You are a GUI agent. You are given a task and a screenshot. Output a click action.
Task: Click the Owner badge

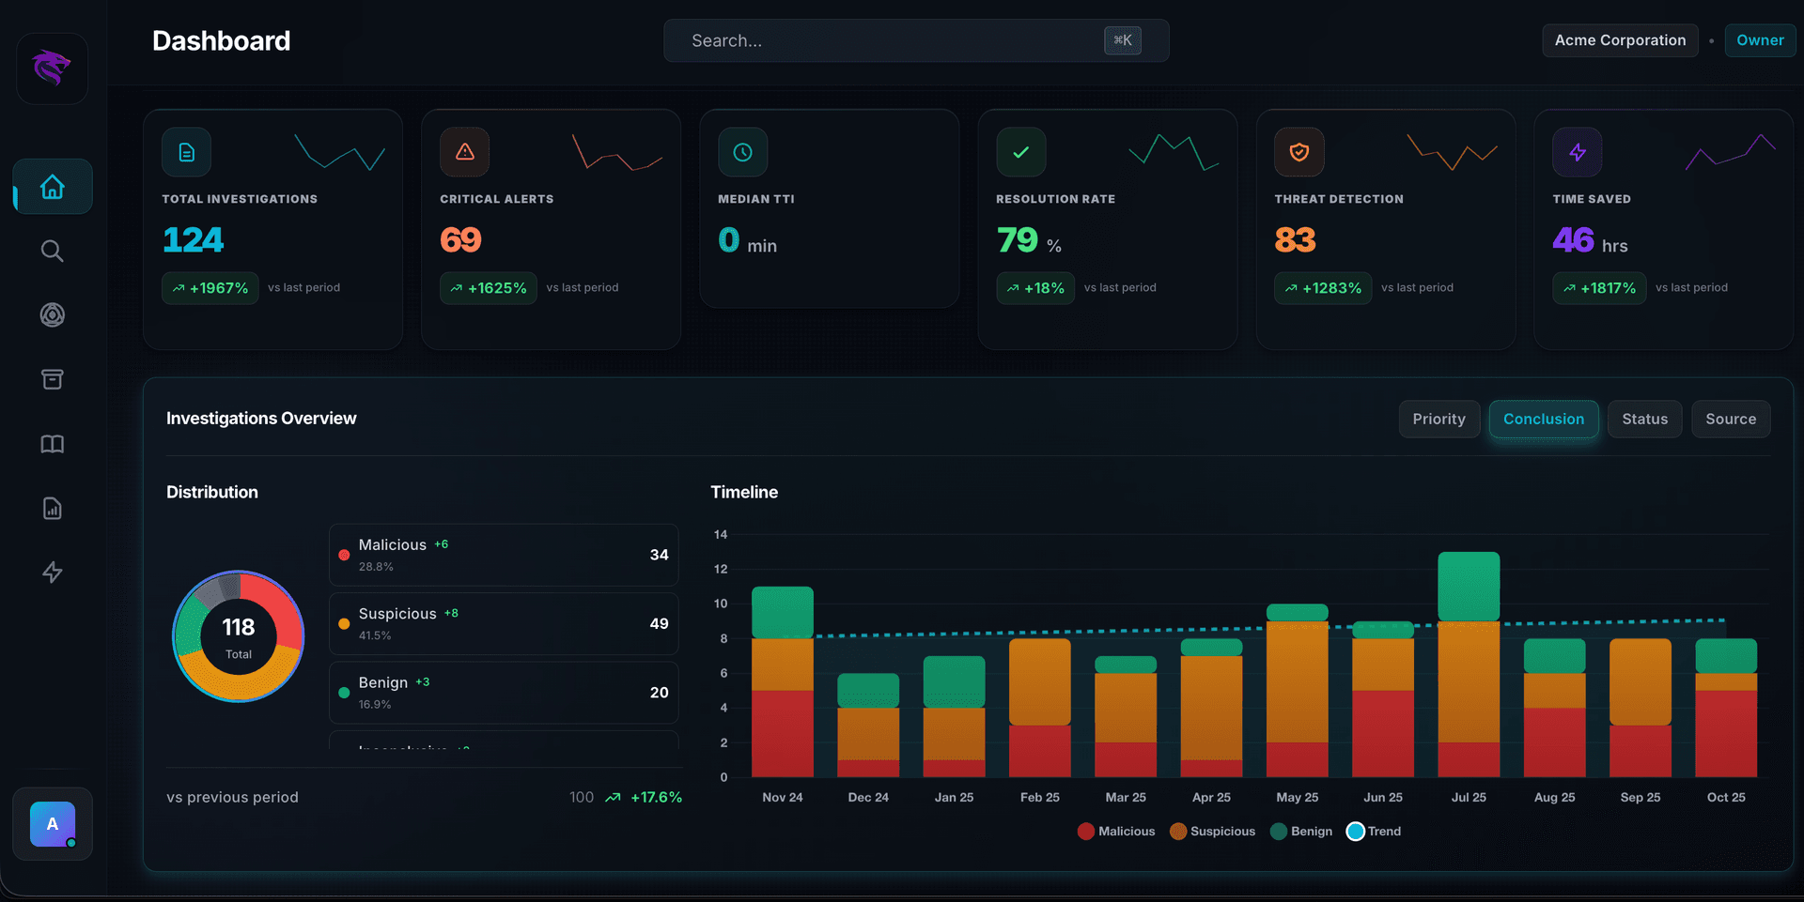1761,40
